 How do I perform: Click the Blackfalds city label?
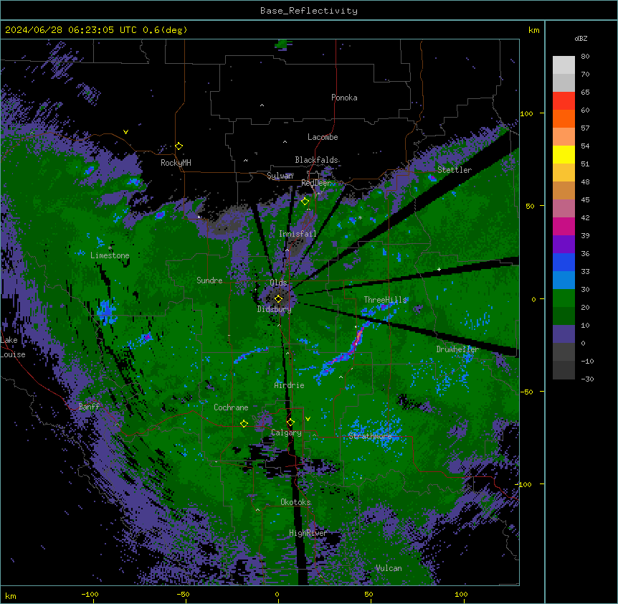pos(316,160)
